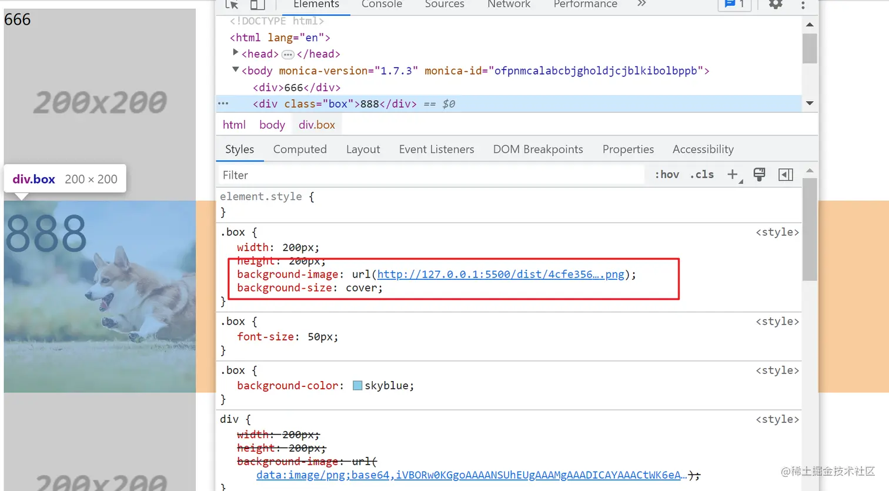Click the DOM tree scrollbar up arrow
Screen dimensions: 889x491
[x=810, y=25]
